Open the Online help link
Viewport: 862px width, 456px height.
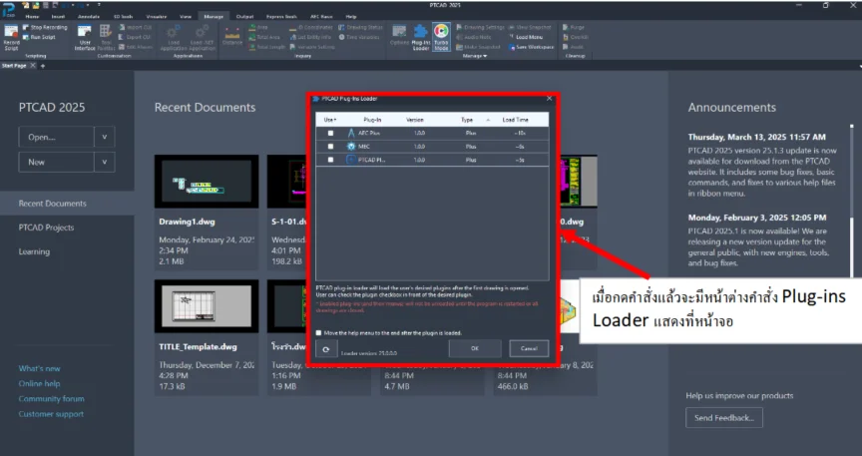[39, 383]
